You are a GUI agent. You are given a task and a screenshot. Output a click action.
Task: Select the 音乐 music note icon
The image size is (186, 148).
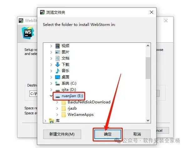tap(58, 71)
